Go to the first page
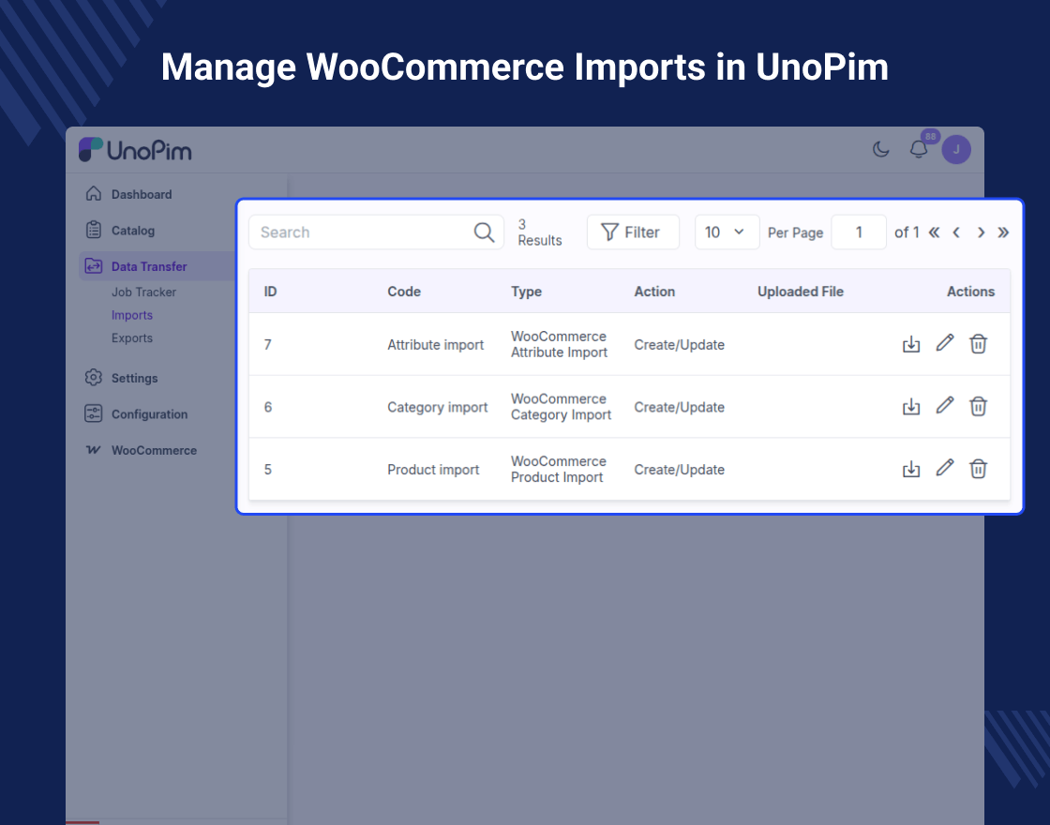 (x=934, y=232)
